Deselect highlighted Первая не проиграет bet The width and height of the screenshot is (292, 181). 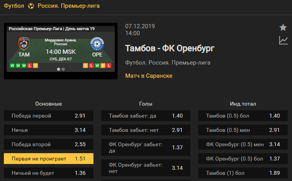(48, 159)
